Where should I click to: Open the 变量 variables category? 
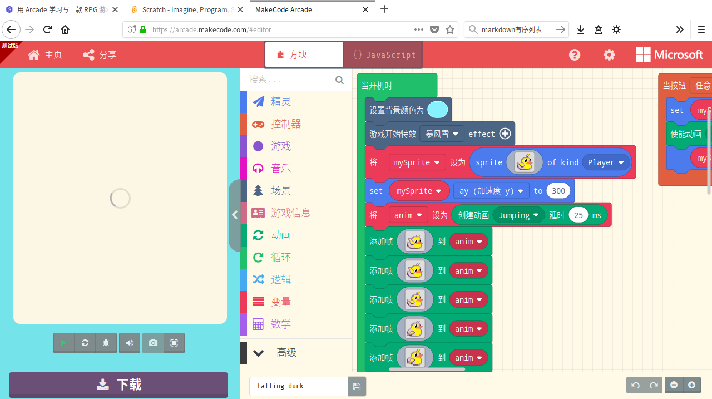pyautogui.click(x=296, y=302)
